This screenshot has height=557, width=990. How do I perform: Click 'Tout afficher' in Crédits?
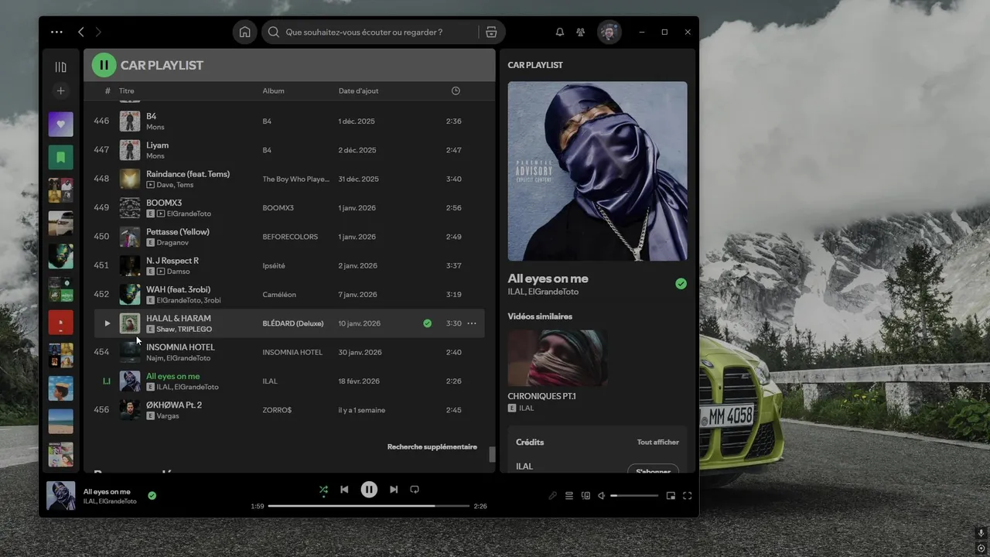click(x=658, y=442)
